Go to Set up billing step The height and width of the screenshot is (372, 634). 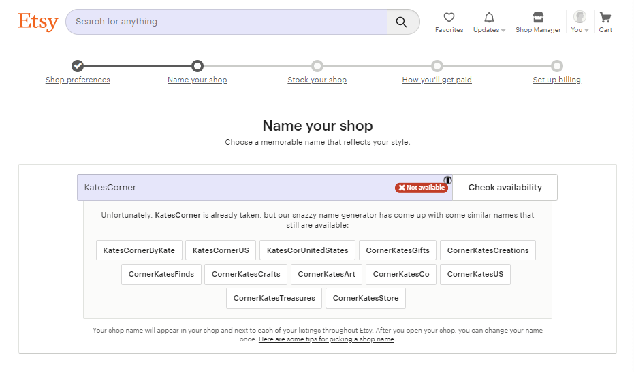[557, 80]
